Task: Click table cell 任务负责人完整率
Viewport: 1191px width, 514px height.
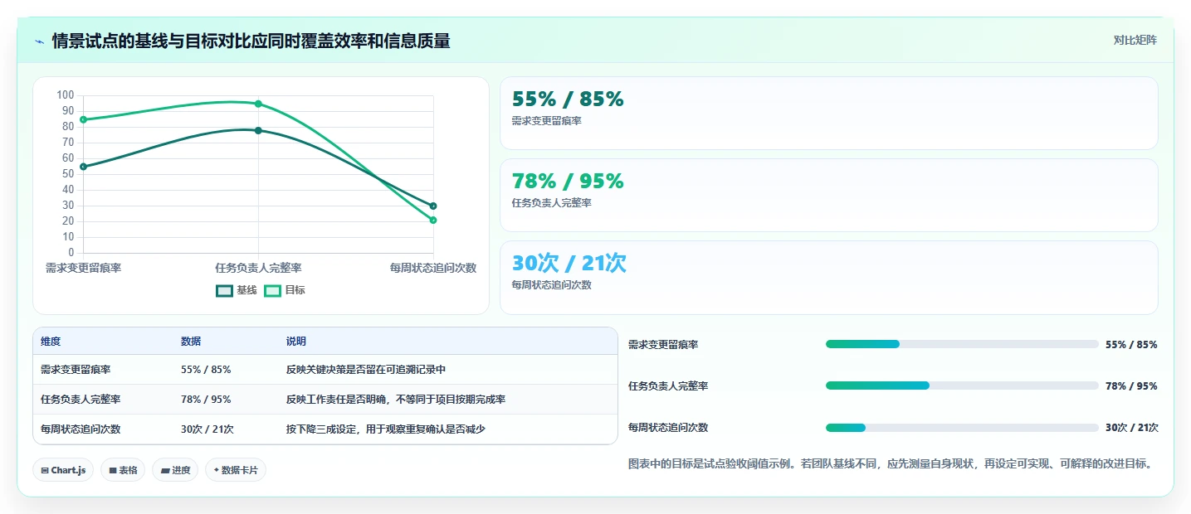Action: pos(81,400)
